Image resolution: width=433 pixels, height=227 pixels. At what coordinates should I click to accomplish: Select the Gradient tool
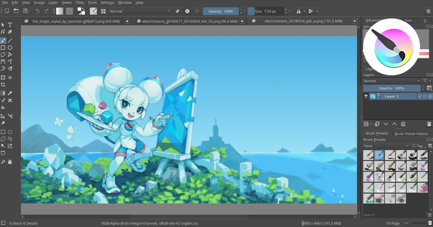click(x=3, y=93)
